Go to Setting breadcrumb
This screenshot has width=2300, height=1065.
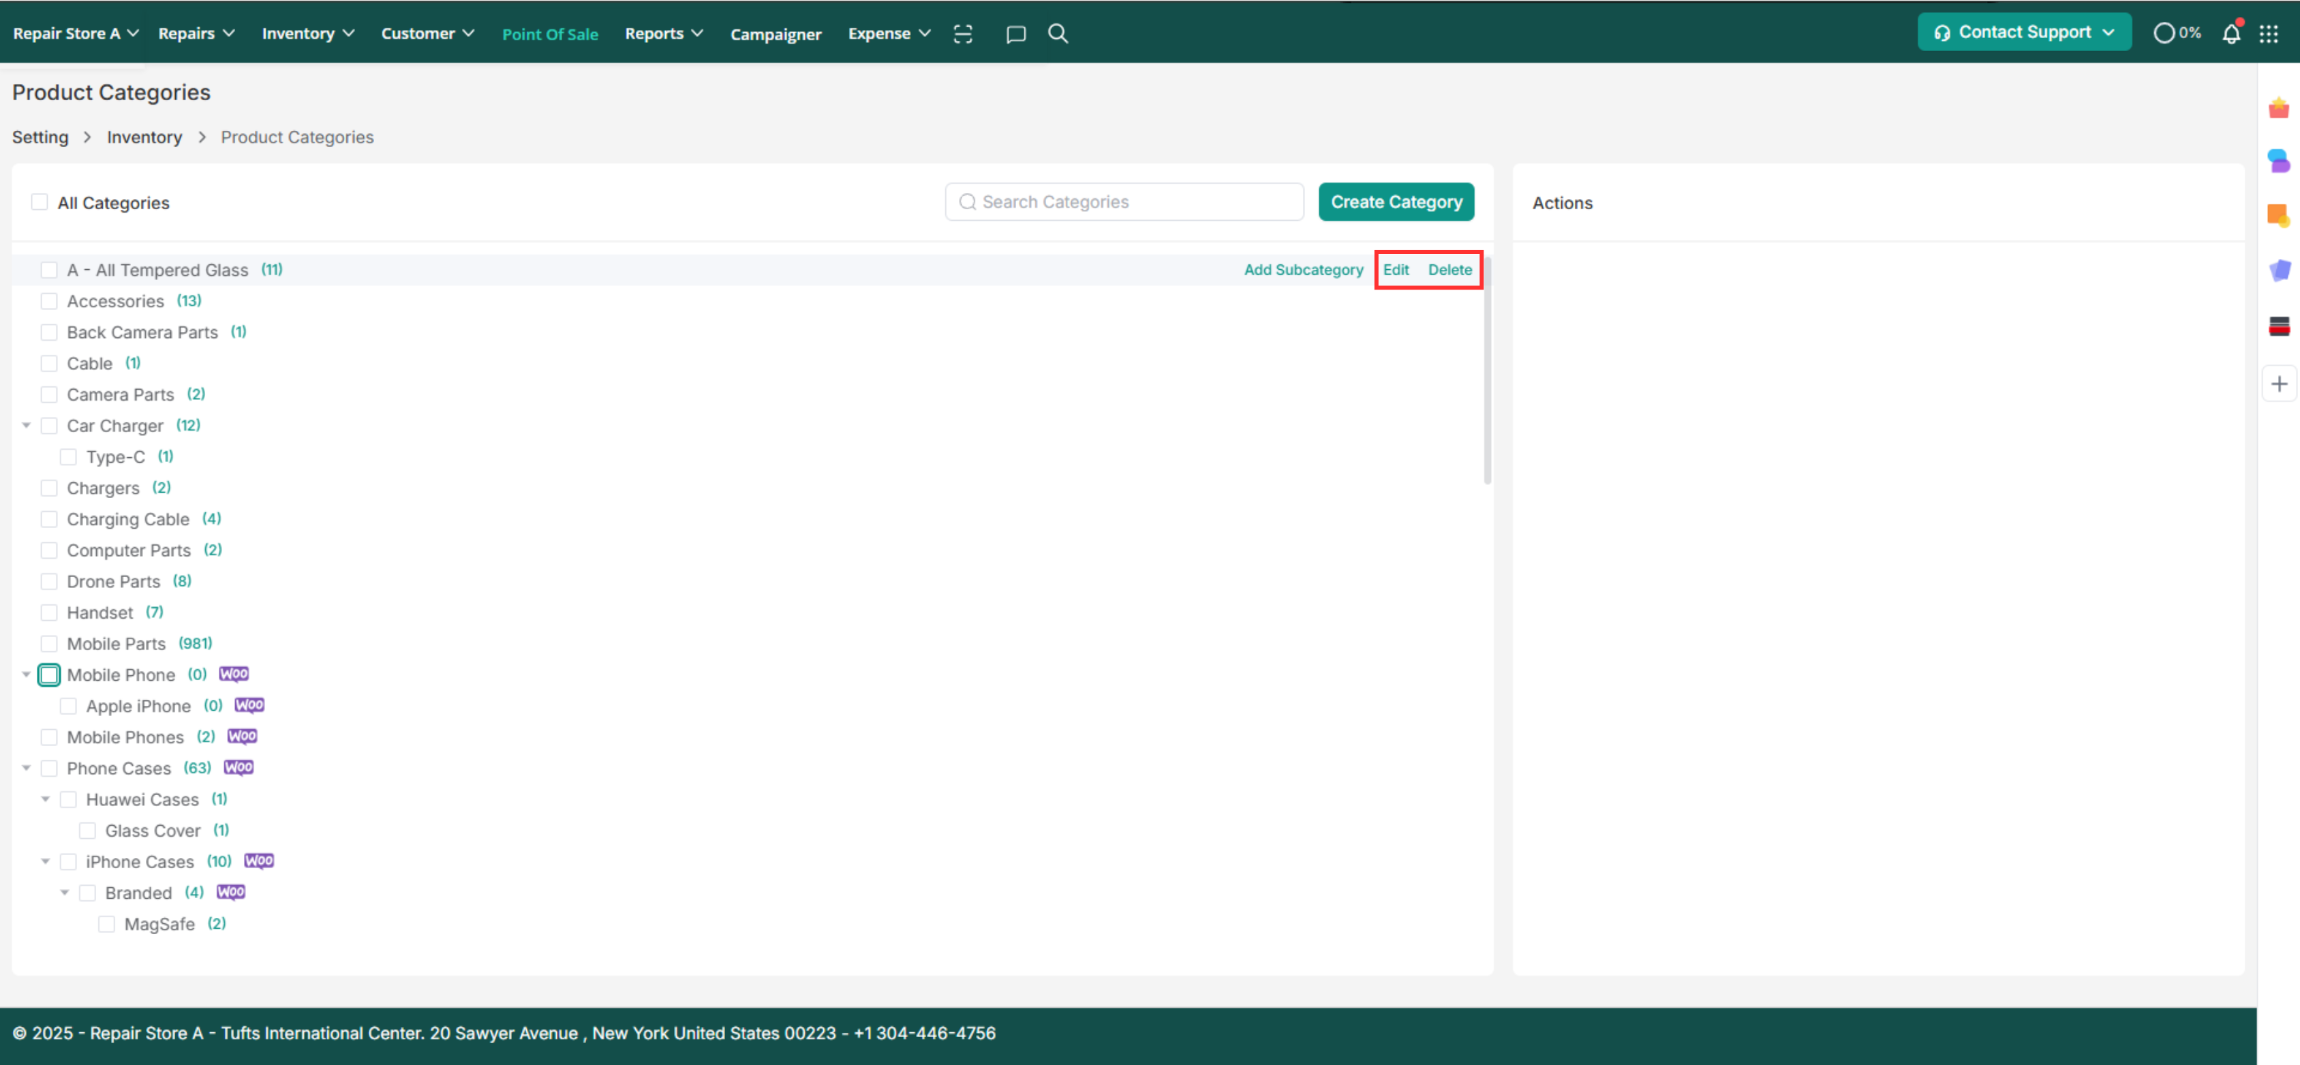40,136
